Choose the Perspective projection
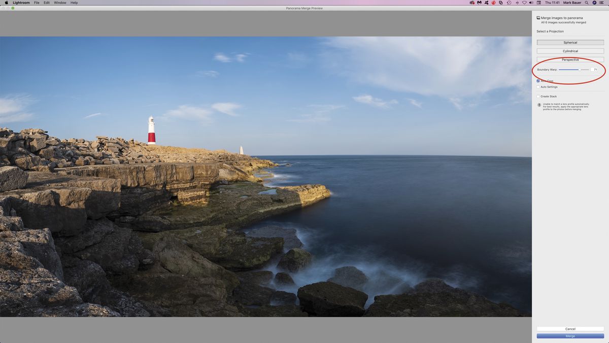This screenshot has width=609, height=343. click(x=570, y=59)
